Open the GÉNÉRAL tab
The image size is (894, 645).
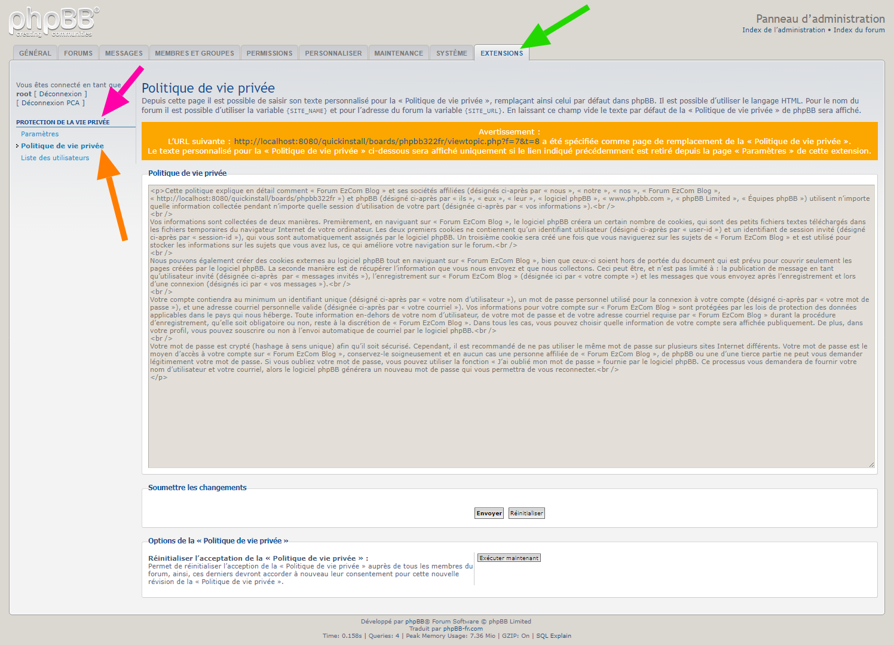[35, 53]
